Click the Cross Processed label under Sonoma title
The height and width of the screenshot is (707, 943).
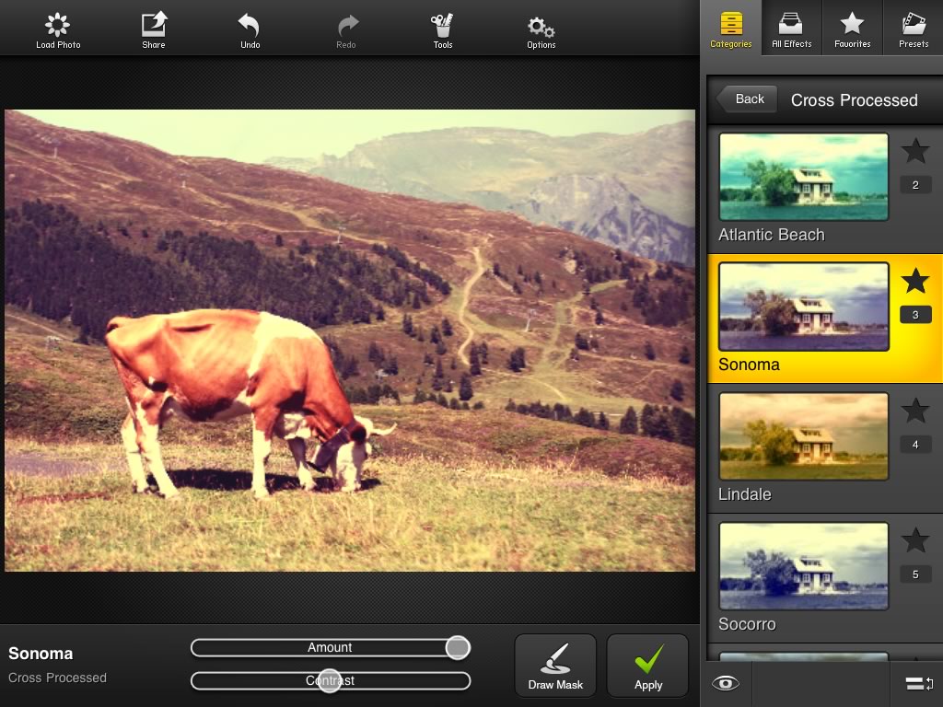(57, 678)
